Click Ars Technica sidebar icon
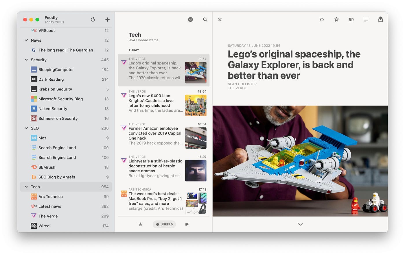The width and height of the screenshot is (405, 255). (x=34, y=197)
